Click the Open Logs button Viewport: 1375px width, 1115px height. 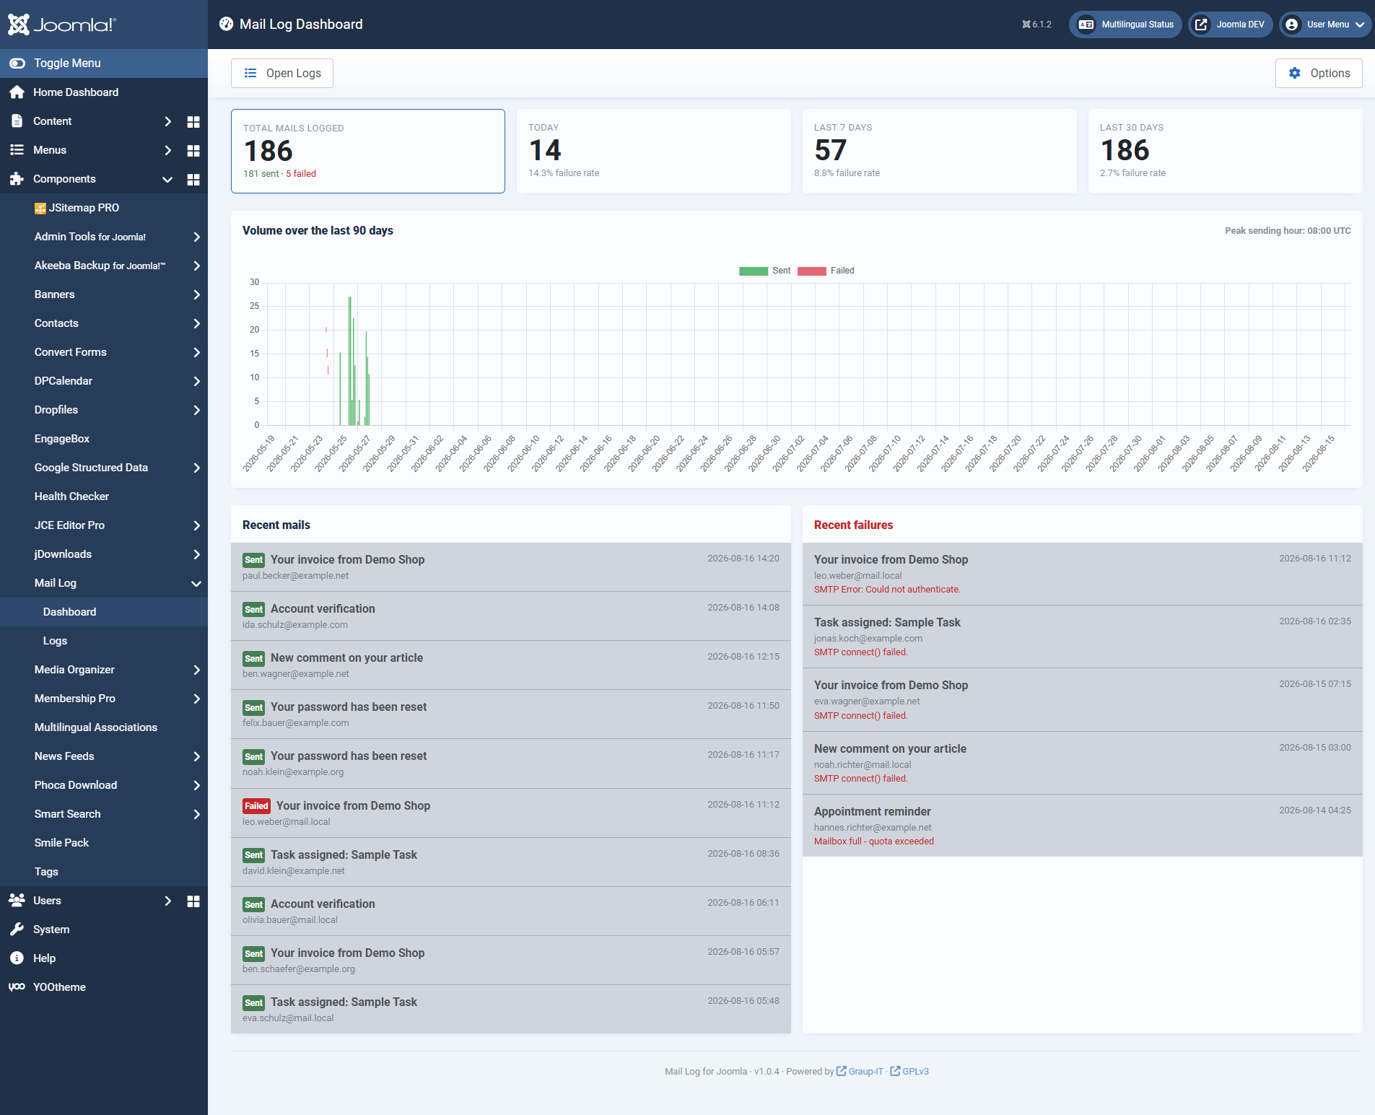click(x=282, y=73)
